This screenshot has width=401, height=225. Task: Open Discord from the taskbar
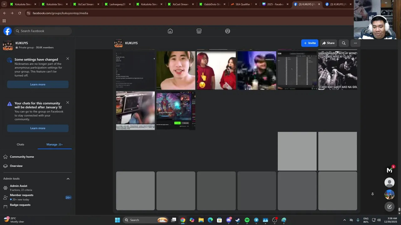point(229,220)
